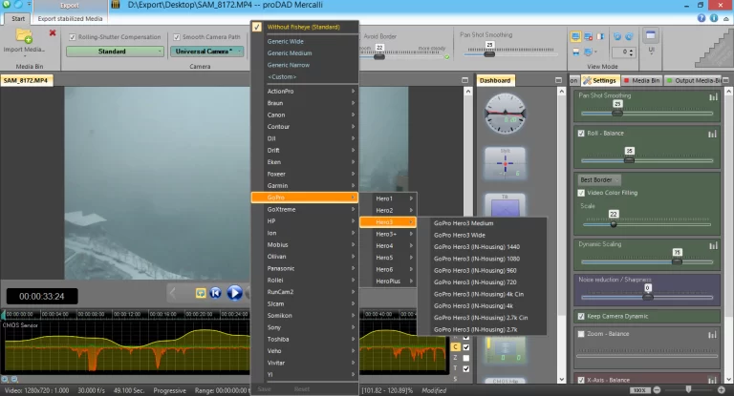Click the compass gauge in Dashboard
The image size is (734, 396).
505,114
